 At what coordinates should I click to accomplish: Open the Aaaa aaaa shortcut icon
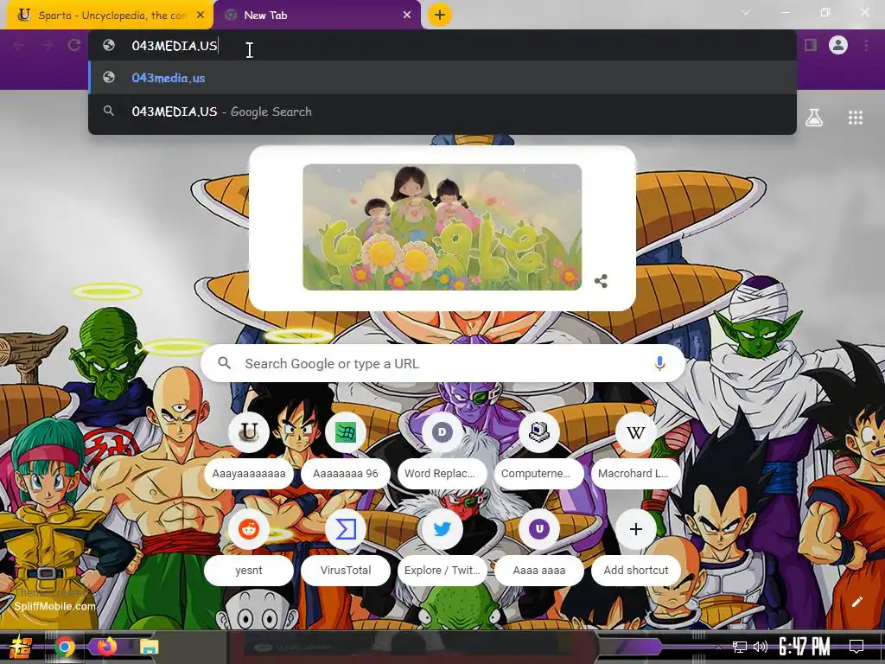(x=539, y=529)
